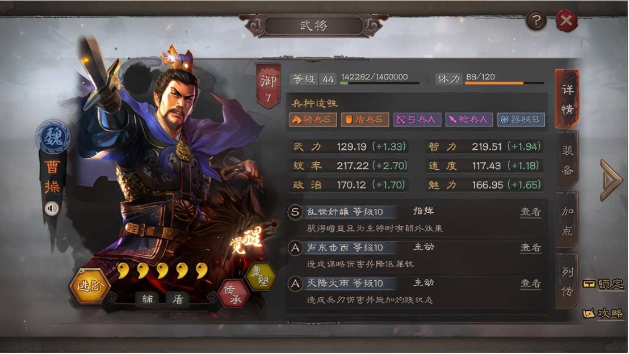The height and width of the screenshot is (354, 629).
Task: Open the help question mark icon
Action: tap(536, 20)
